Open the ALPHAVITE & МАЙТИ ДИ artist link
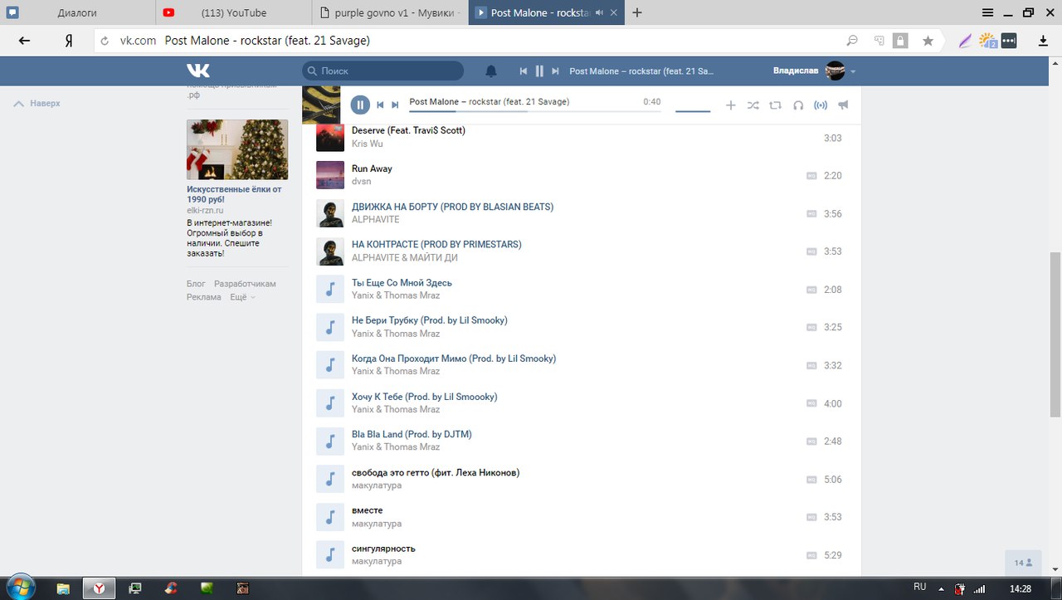This screenshot has width=1062, height=600. click(405, 258)
